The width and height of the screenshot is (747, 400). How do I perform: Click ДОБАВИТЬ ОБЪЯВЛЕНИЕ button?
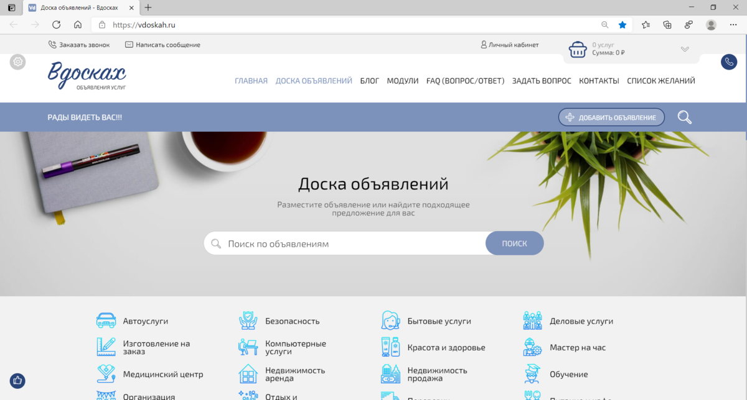point(611,117)
